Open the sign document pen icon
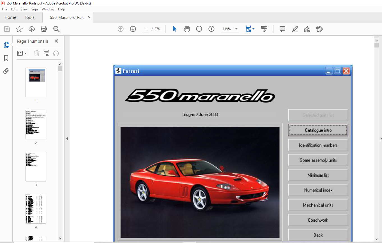The image size is (382, 243). 307,29
